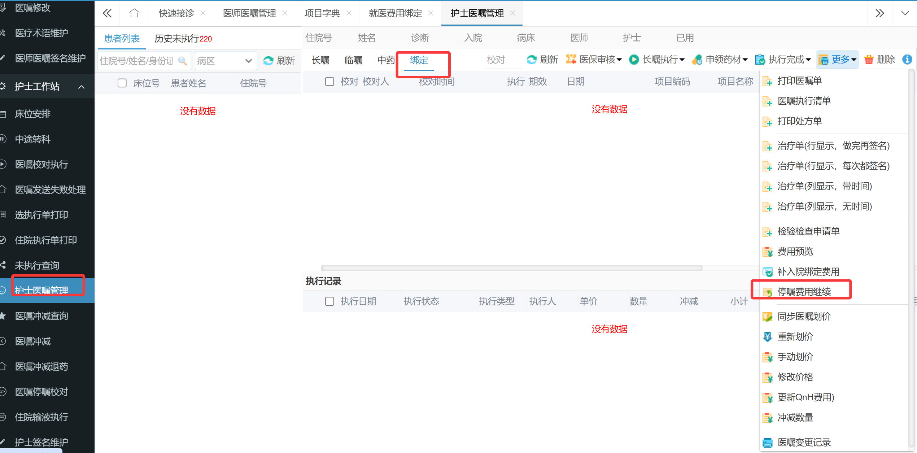917x453 pixels.
Task: Click the blue info icon at toolbar end
Action: 907,60
